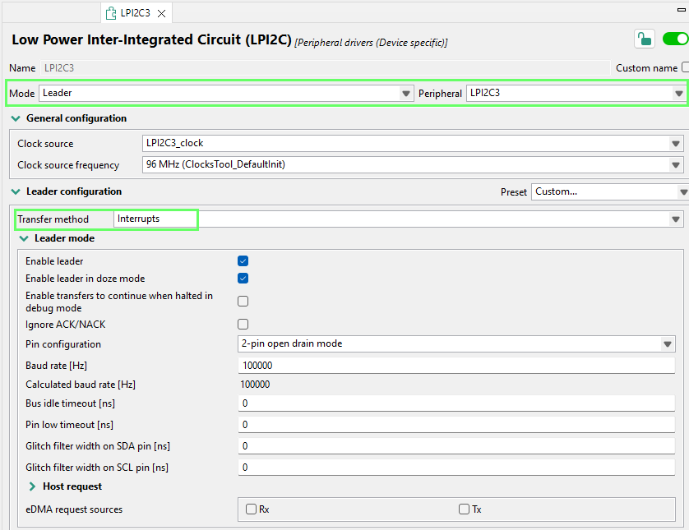Open the Pin configuration dropdown

pyautogui.click(x=668, y=343)
